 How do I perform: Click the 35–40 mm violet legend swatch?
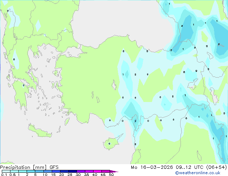[89, 171]
